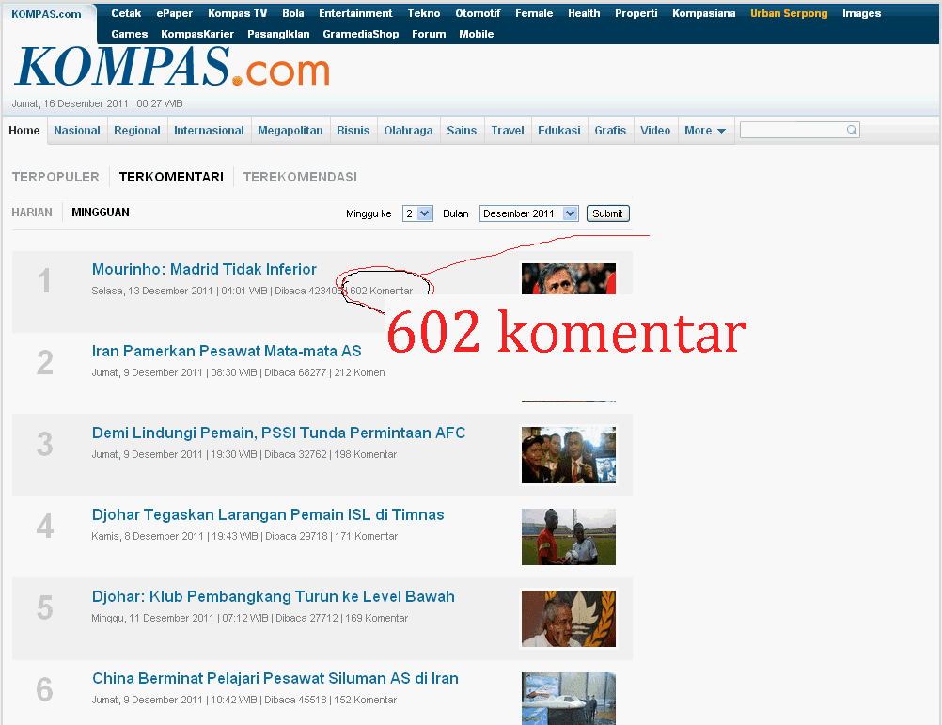Open the Games top link

(x=130, y=34)
